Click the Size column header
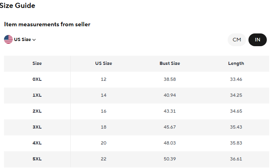The height and width of the screenshot is (168, 274). point(37,63)
